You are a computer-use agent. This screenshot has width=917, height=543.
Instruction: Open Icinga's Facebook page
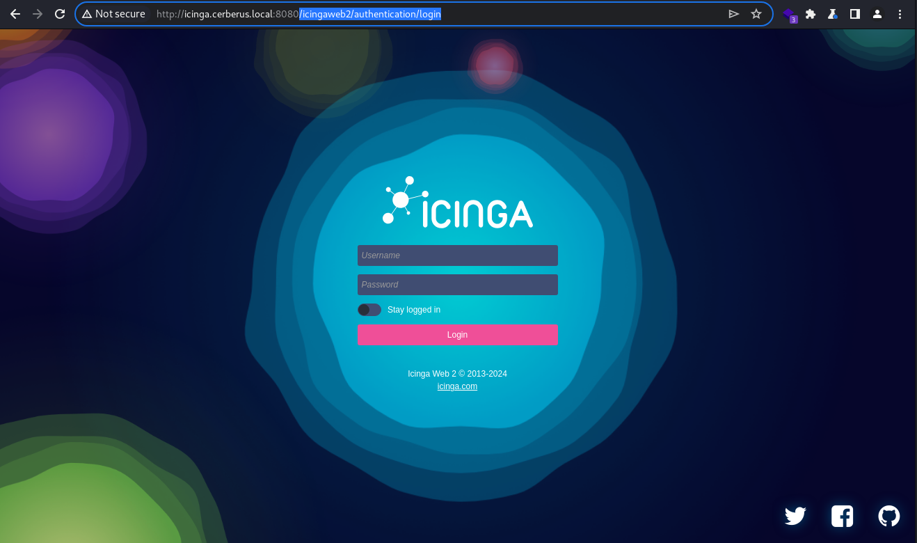[843, 516]
